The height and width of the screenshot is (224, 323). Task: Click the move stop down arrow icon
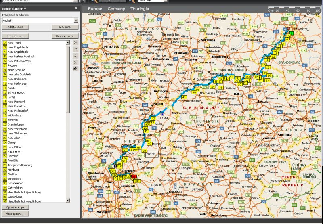(75, 56)
